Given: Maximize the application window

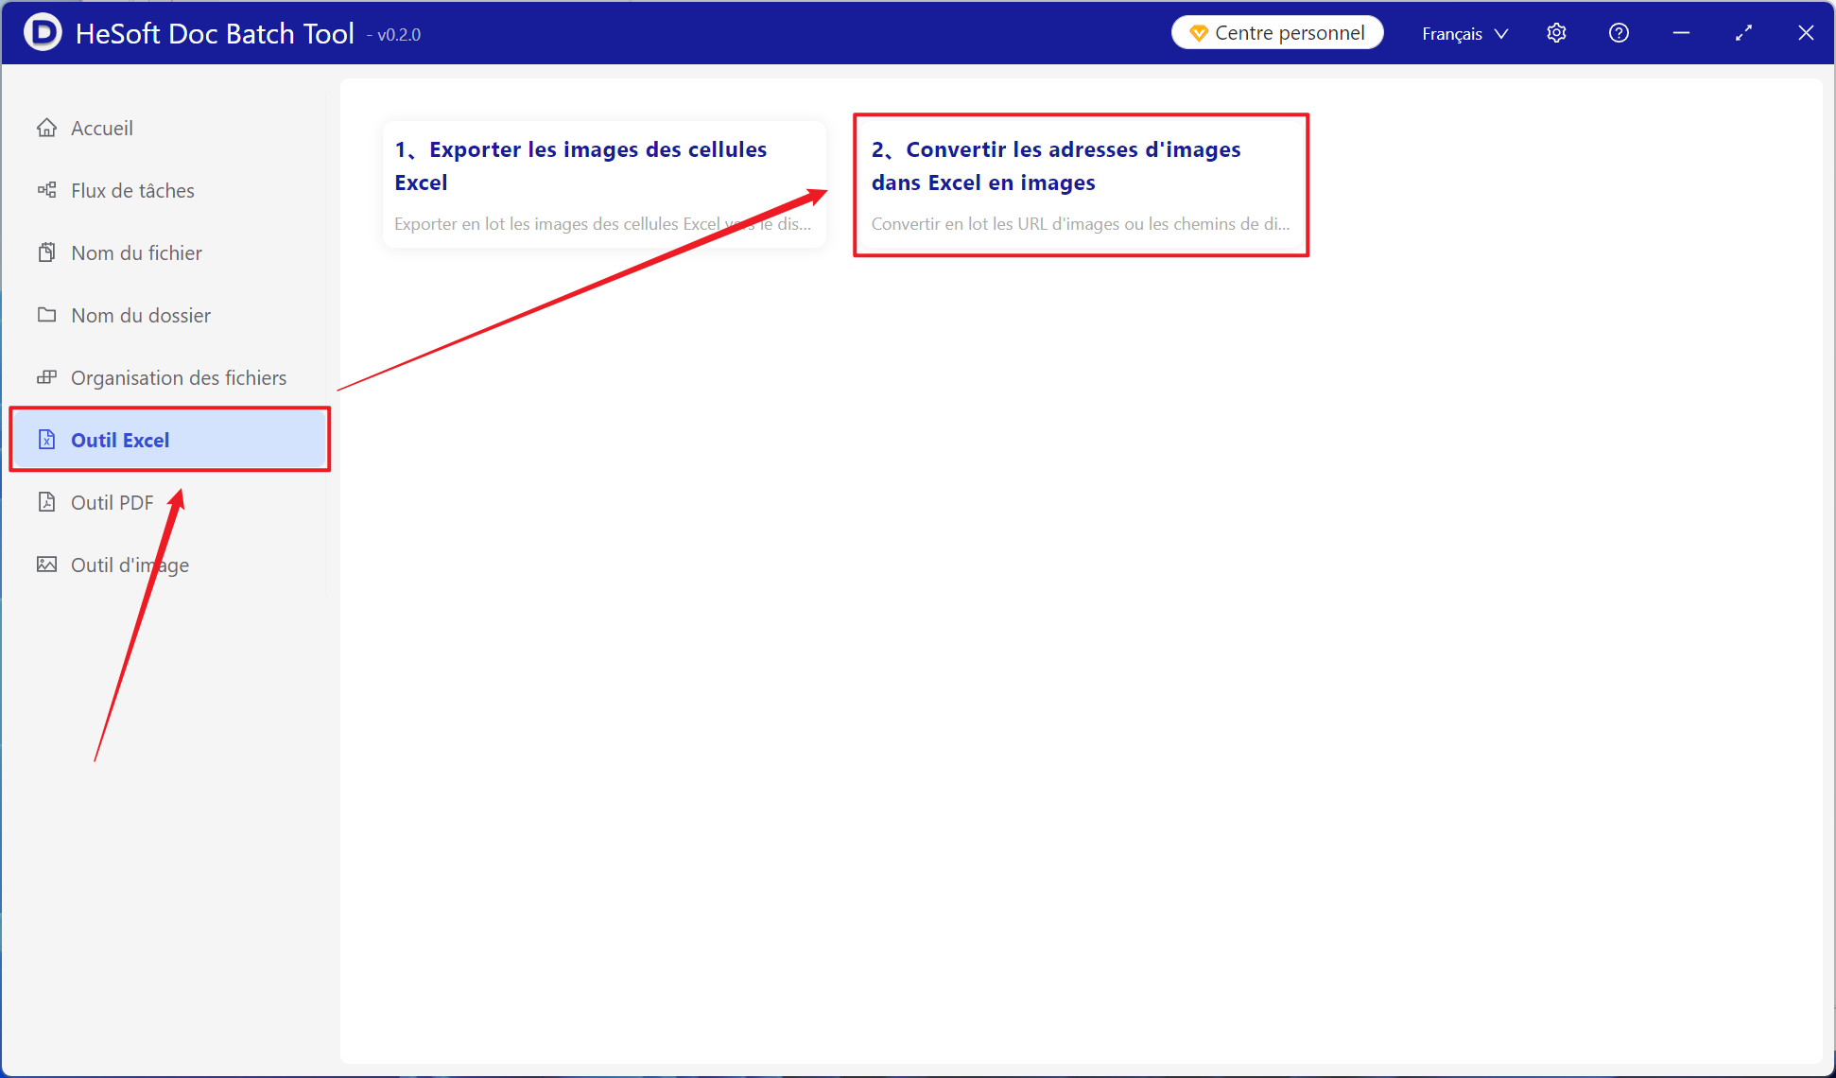Looking at the screenshot, I should (x=1743, y=33).
